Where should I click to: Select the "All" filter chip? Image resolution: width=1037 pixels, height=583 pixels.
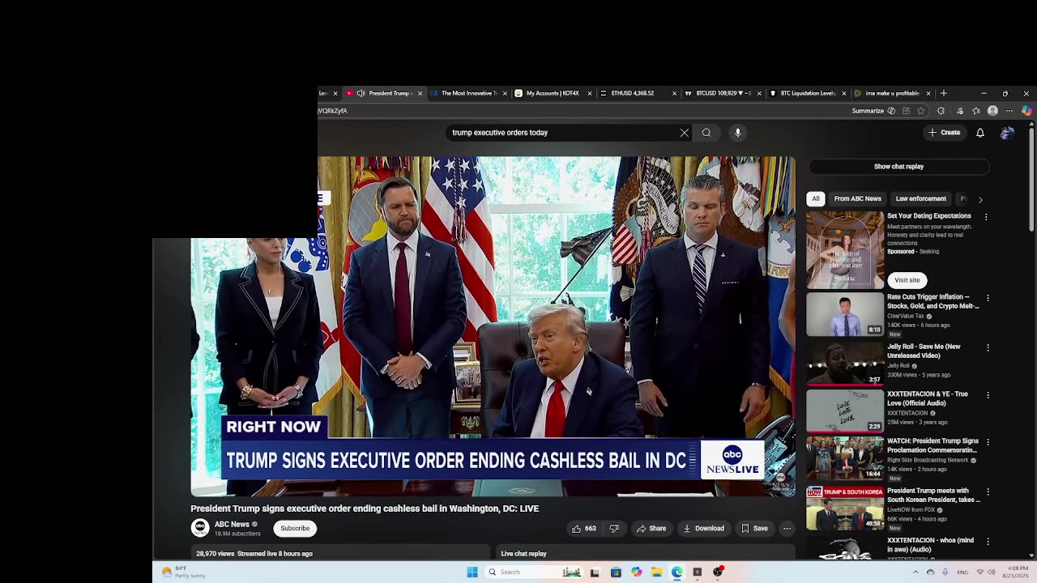[x=816, y=199]
